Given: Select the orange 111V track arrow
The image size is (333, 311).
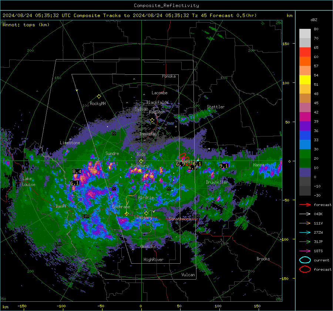Looking at the screenshot, I should (x=305, y=223).
